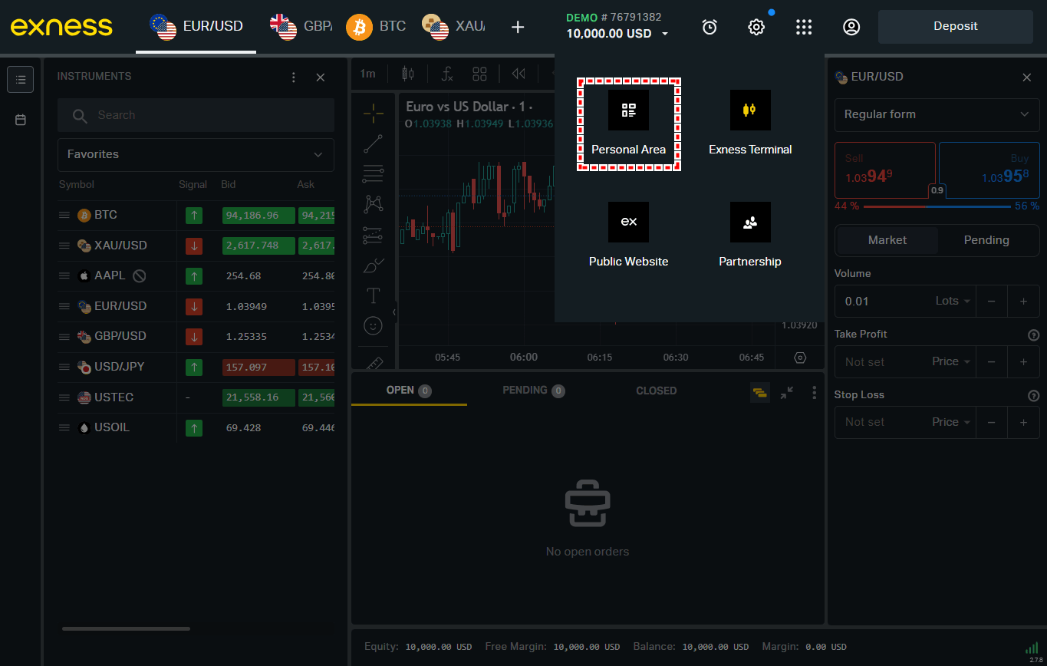
Task: Click the bar replay rewind icon
Action: 519,74
